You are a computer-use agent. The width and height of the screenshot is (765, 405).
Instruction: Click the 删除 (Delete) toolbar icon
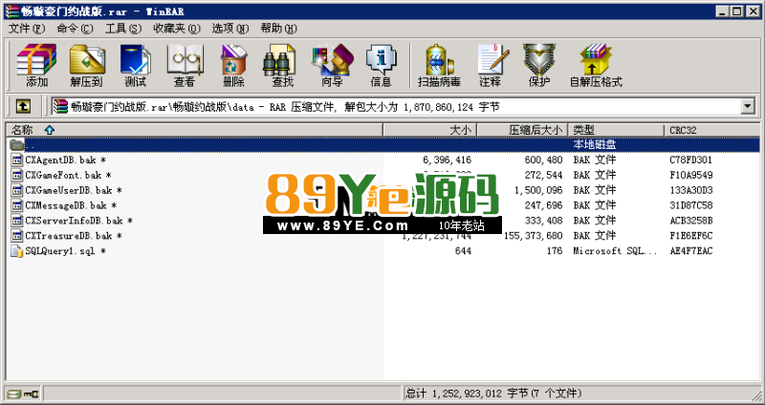click(x=233, y=65)
